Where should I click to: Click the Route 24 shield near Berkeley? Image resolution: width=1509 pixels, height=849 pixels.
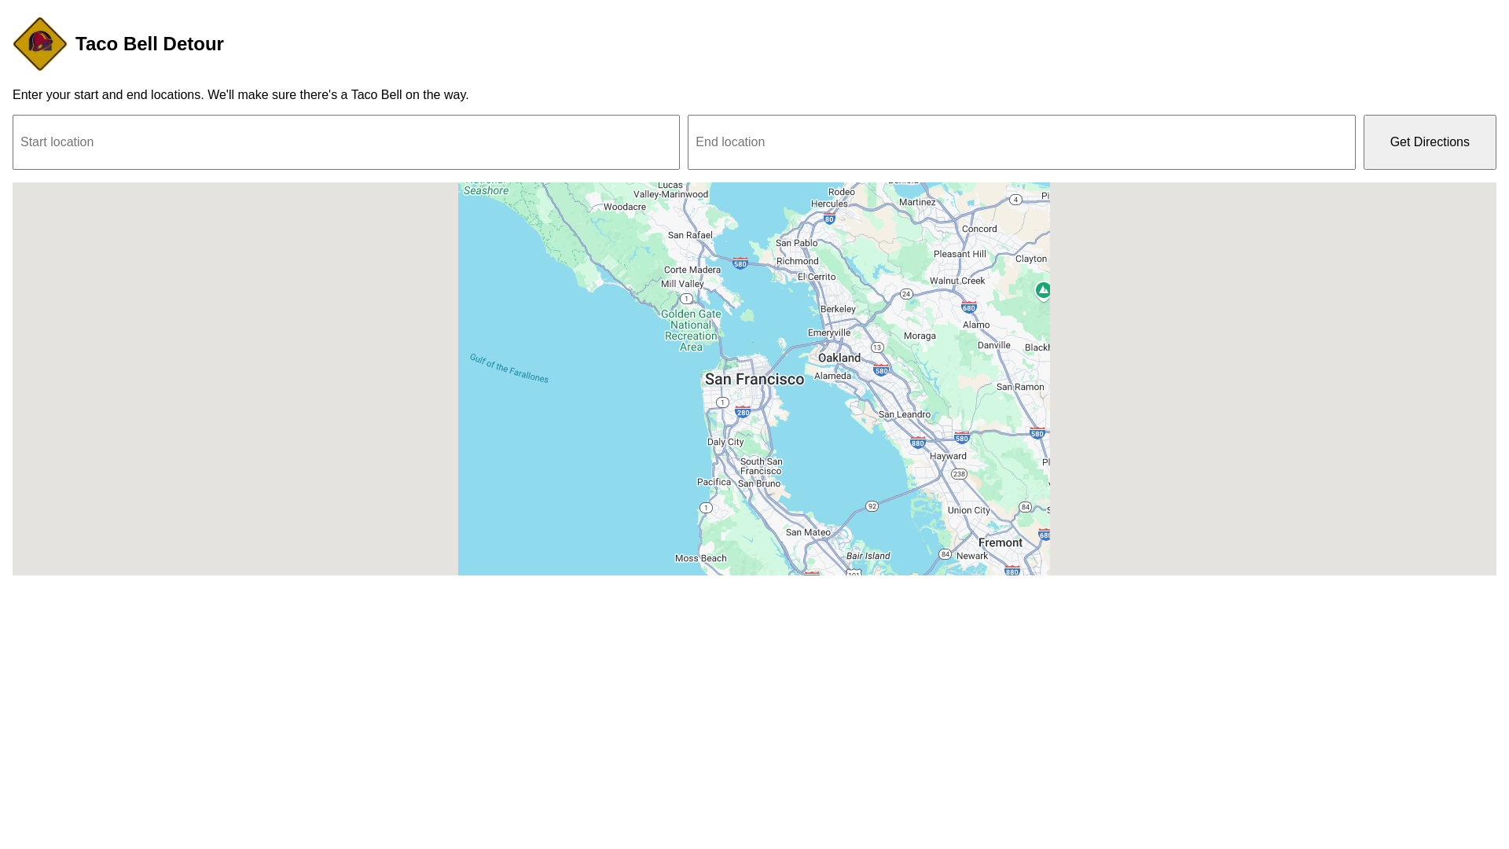tap(906, 294)
